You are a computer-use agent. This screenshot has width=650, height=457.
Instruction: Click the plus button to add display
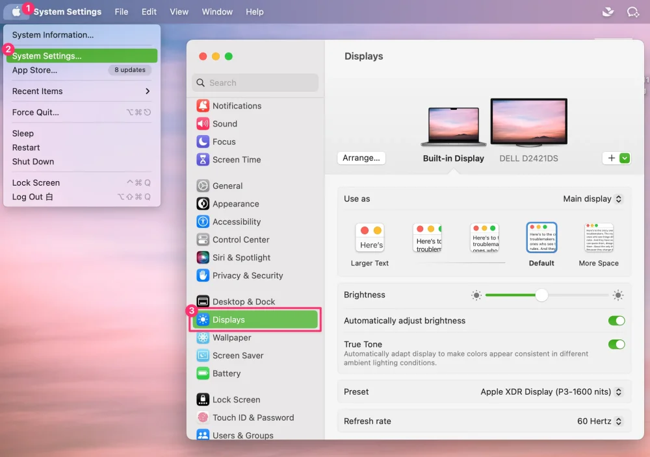[x=611, y=158]
